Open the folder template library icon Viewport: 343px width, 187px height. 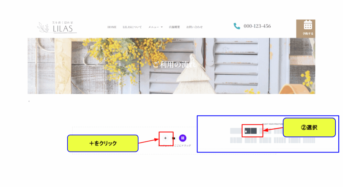(x=174, y=138)
